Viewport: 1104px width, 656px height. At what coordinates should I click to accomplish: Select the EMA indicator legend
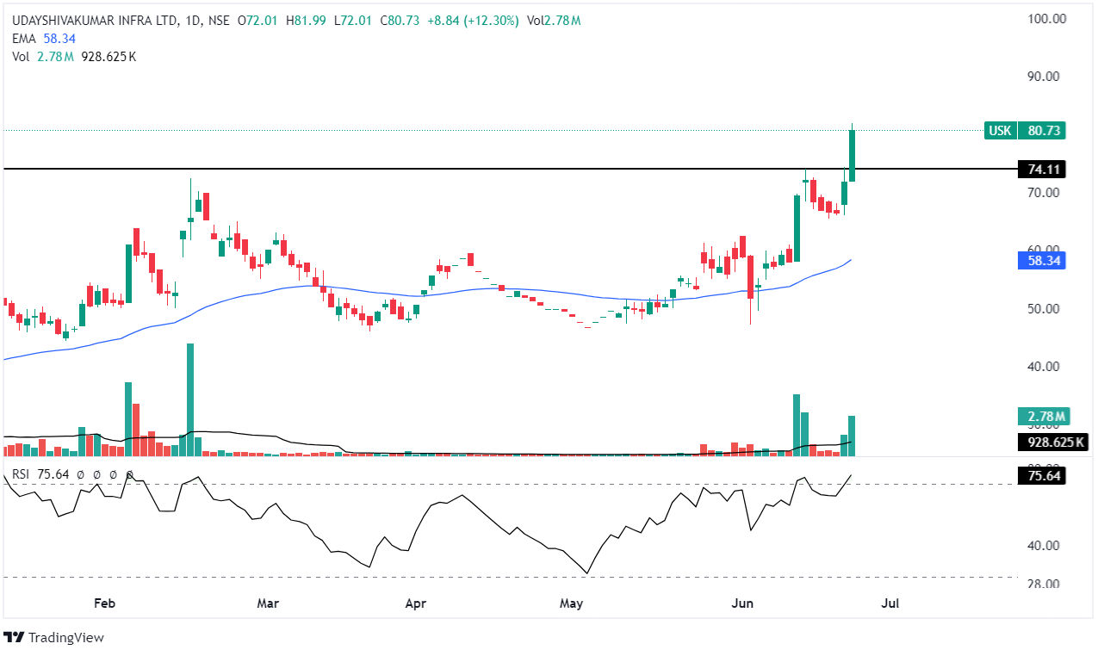[24, 39]
